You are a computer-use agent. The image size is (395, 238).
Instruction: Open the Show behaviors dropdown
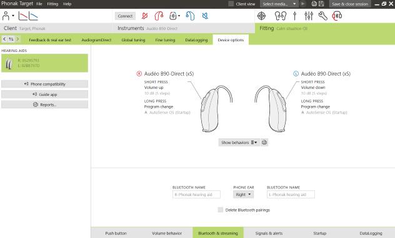[x=239, y=142]
